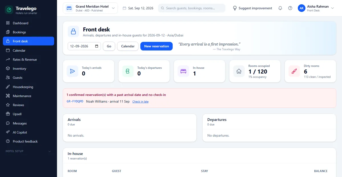The image size is (342, 177).
Task: Open the Grand Meridian Hotel selector
Action: [x=90, y=8]
